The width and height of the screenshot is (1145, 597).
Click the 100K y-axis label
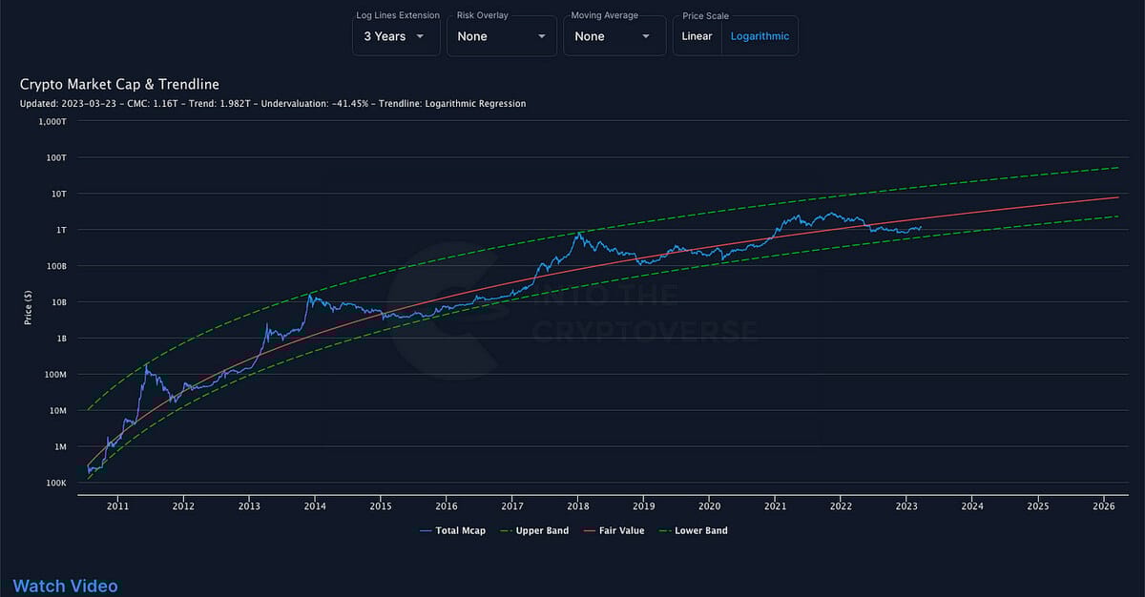(56, 484)
